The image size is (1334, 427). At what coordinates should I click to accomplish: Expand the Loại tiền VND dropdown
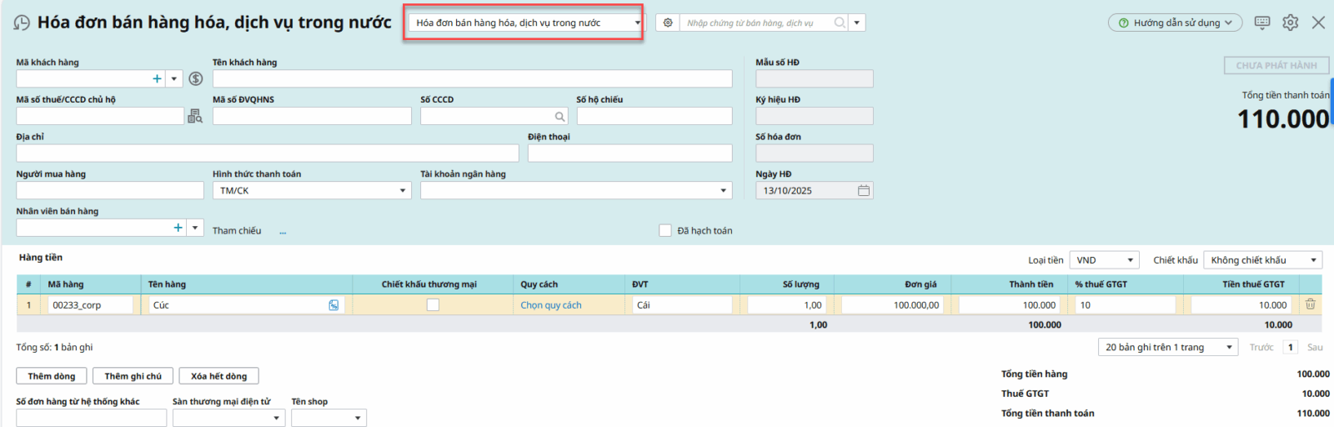pyautogui.click(x=1130, y=260)
